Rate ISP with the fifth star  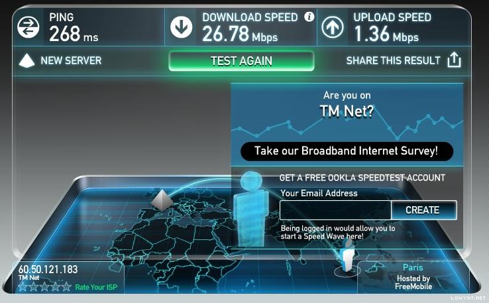coord(66,286)
